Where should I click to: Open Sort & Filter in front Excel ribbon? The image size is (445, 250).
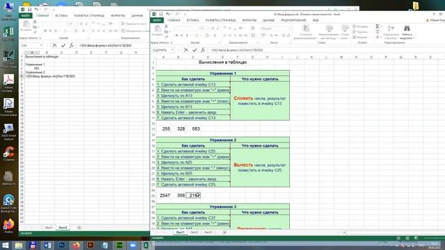pyautogui.click(x=391, y=32)
